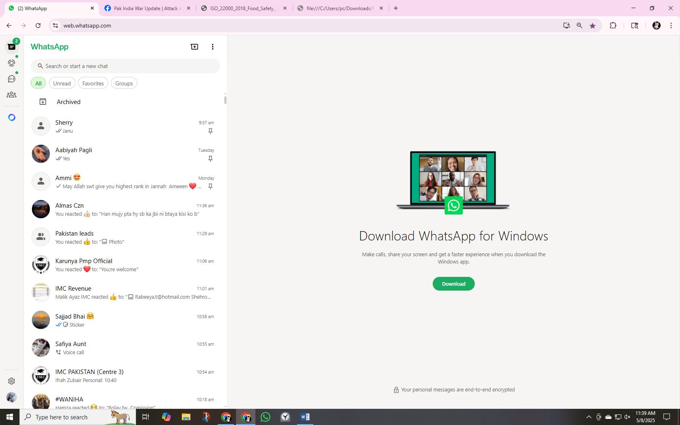Open the Meta AI circle icon

[12, 117]
